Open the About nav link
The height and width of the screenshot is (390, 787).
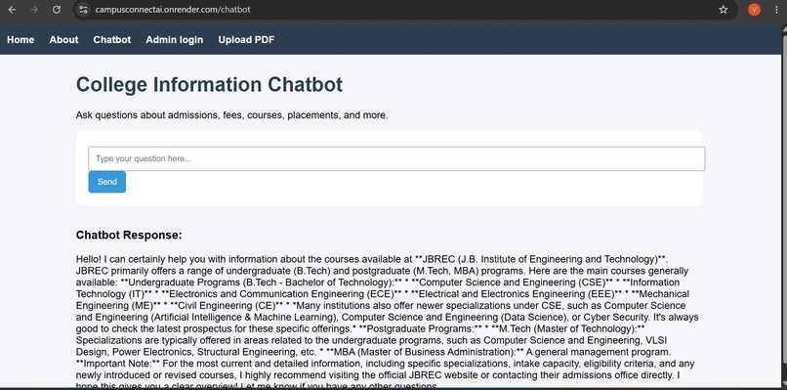pyautogui.click(x=63, y=40)
